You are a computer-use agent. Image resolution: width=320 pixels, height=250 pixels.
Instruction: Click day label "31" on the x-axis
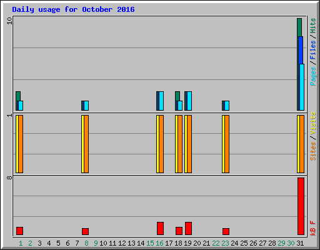300,243
